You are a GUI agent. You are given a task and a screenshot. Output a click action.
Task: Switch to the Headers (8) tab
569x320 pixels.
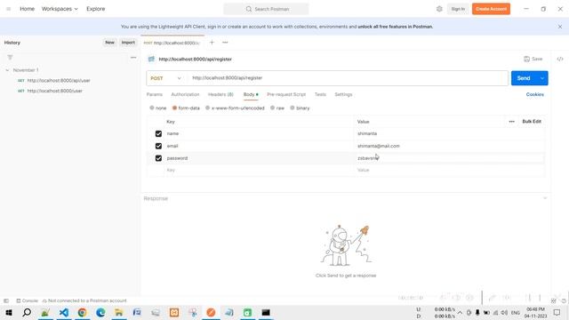[x=220, y=94]
